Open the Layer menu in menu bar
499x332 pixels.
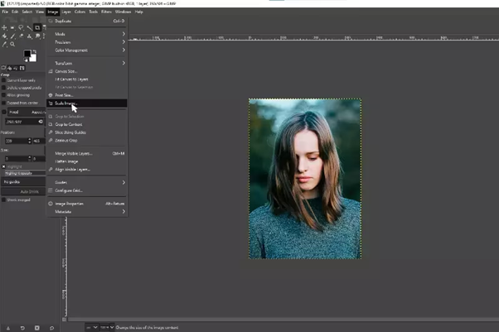click(x=66, y=12)
